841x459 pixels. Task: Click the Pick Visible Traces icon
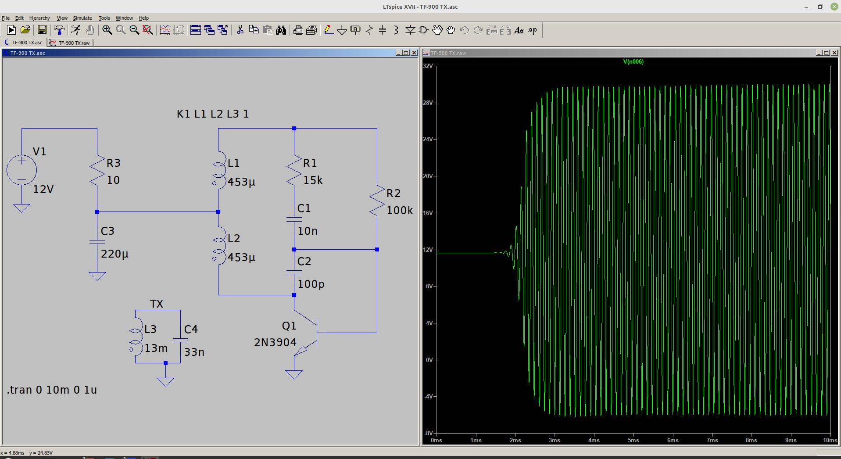(x=165, y=30)
